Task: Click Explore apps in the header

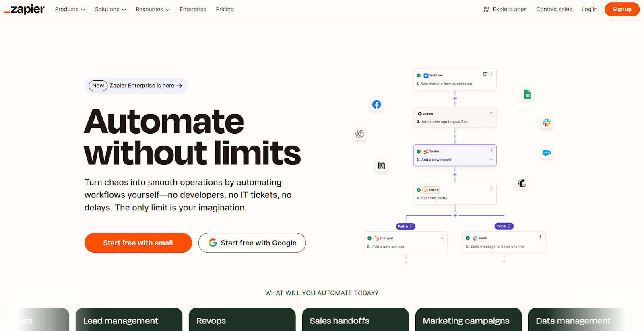Action: point(505,9)
